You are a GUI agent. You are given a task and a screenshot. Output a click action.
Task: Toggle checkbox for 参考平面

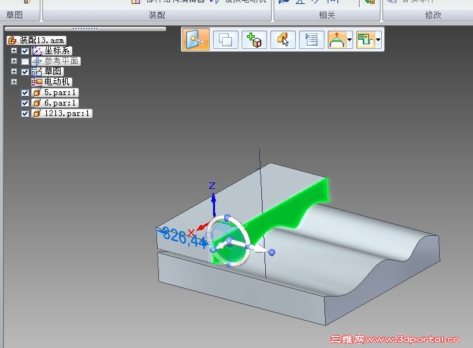tap(25, 61)
